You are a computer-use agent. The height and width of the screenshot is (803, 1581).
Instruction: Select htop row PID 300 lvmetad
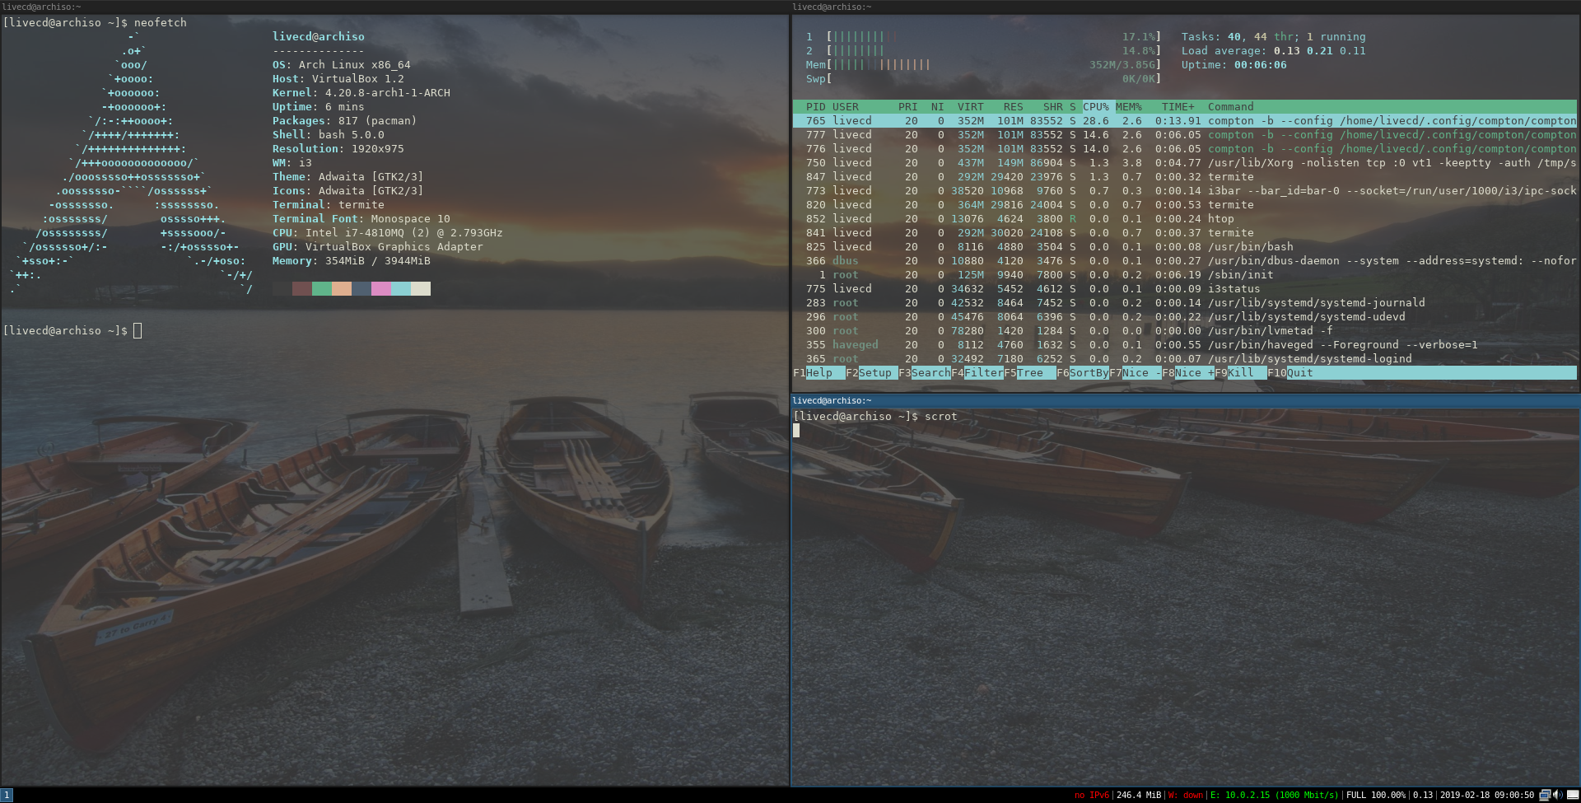coord(1185,331)
